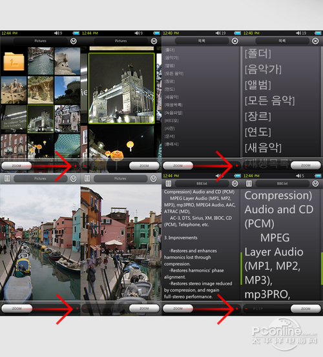Click the volume speaker icon above the thumbnail grid
The image size is (323, 357).
coord(56,33)
